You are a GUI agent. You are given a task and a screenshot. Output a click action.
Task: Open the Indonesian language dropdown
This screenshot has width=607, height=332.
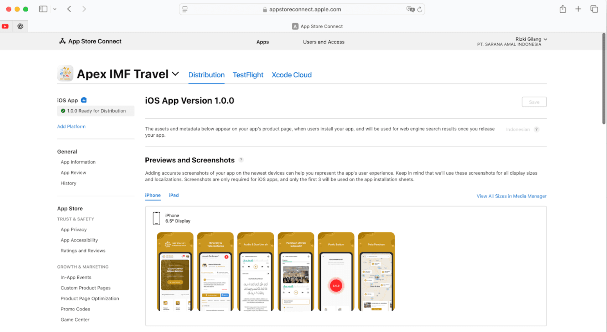pos(518,130)
